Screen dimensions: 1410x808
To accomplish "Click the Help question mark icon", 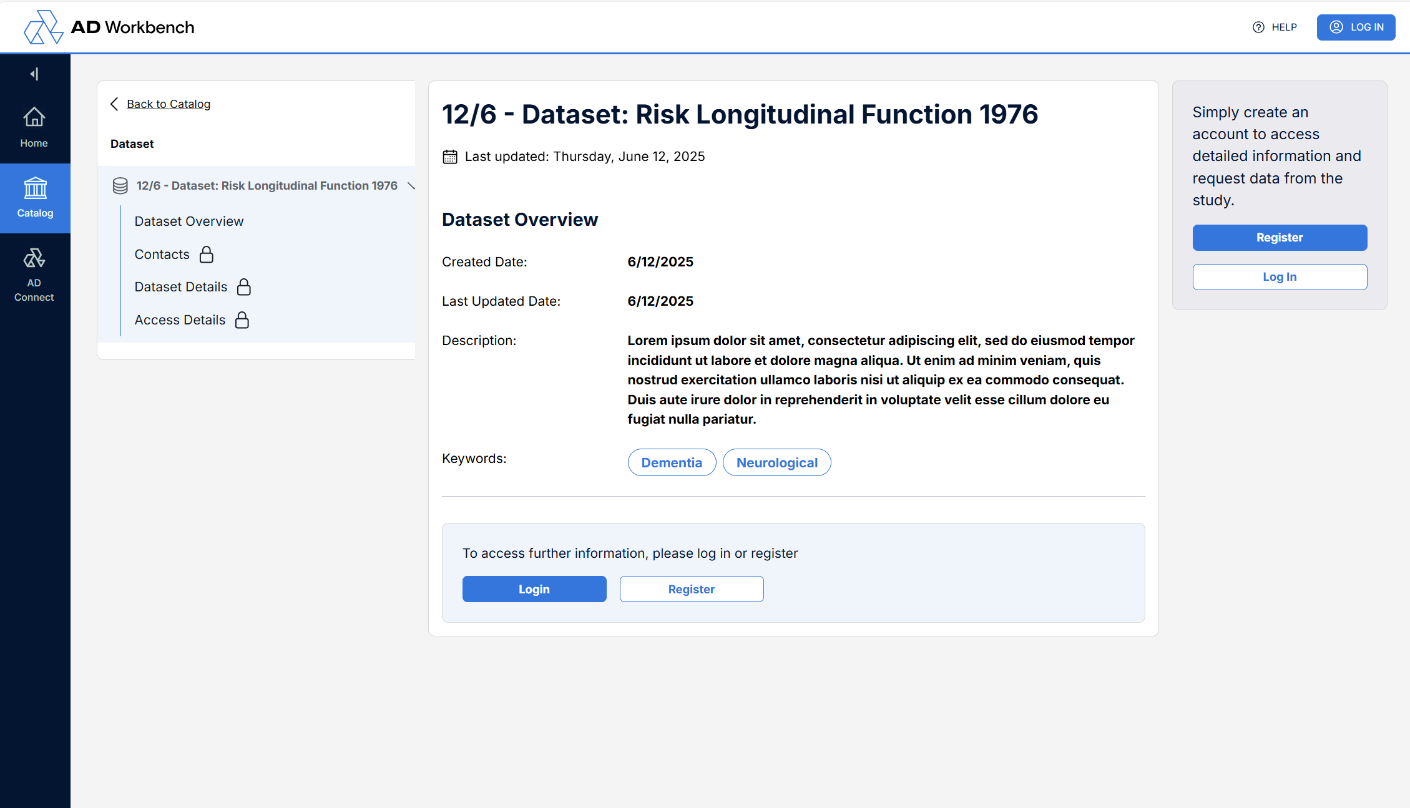I will [1258, 27].
